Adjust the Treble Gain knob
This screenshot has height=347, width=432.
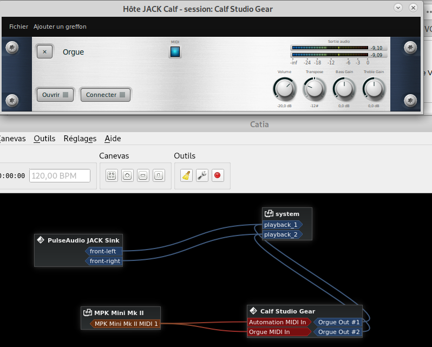pyautogui.click(x=374, y=89)
